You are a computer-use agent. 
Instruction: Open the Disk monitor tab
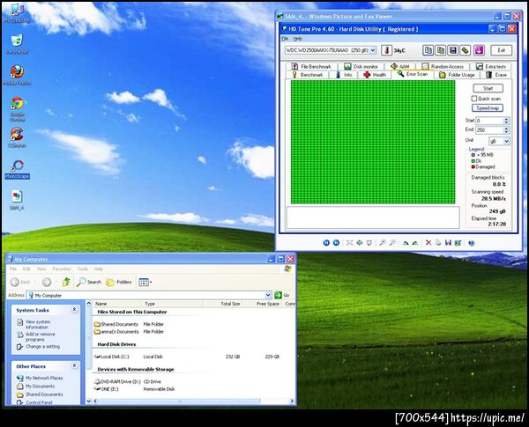(361, 66)
